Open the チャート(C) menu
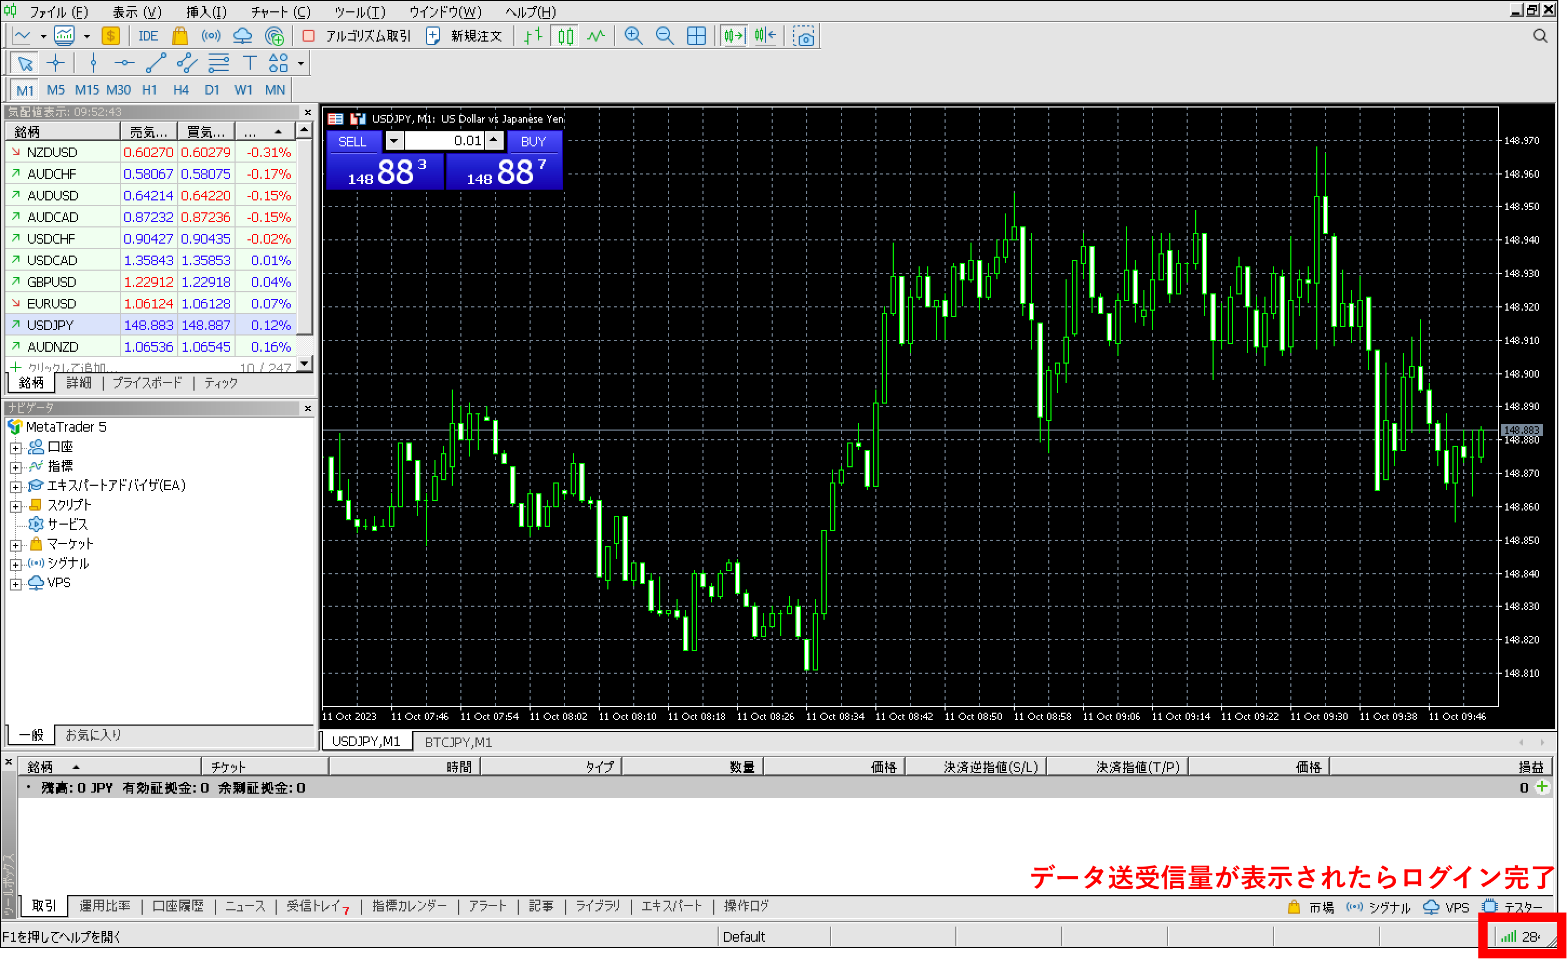 (280, 11)
